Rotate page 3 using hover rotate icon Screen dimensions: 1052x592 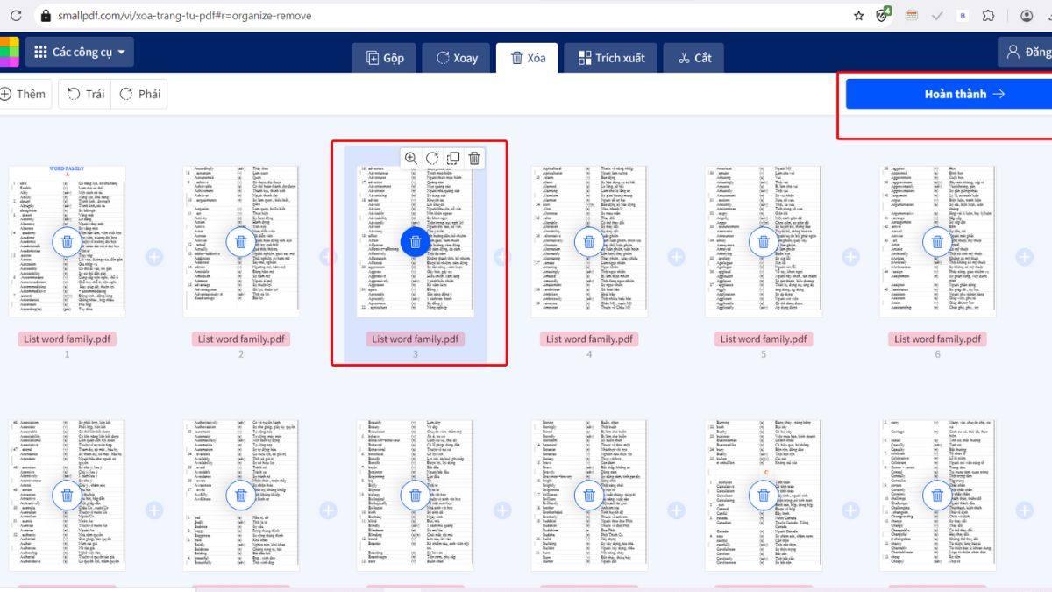432,159
